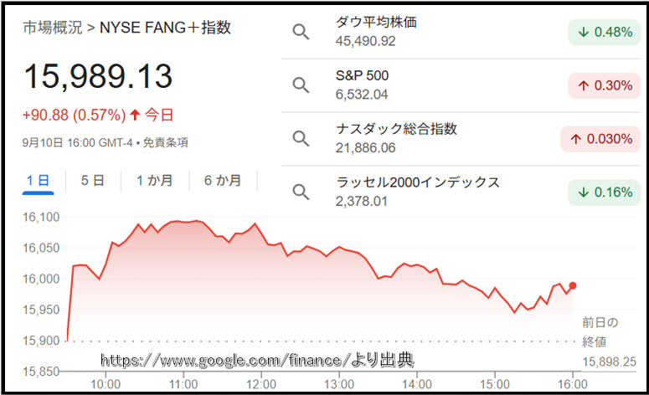Click the search icon beside S&P 500

301,85
